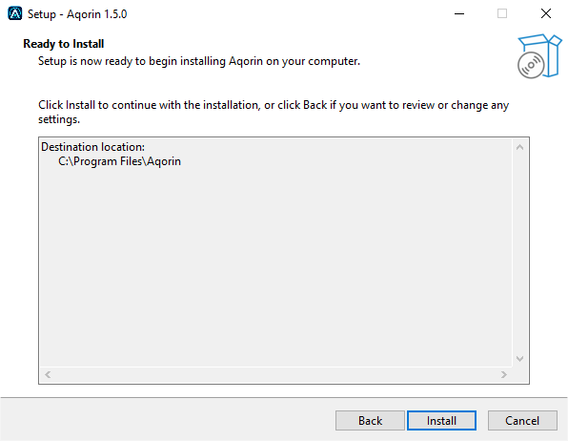This screenshot has width=568, height=441.
Task: Cancel the Aqorin installation
Action: 522,420
